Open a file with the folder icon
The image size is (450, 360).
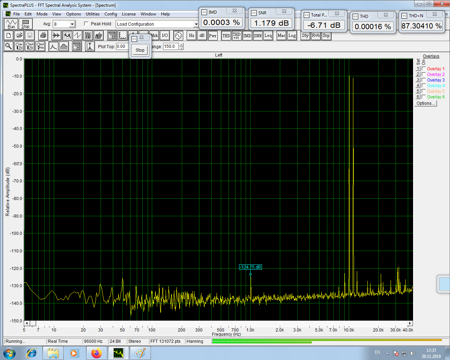coord(19,36)
